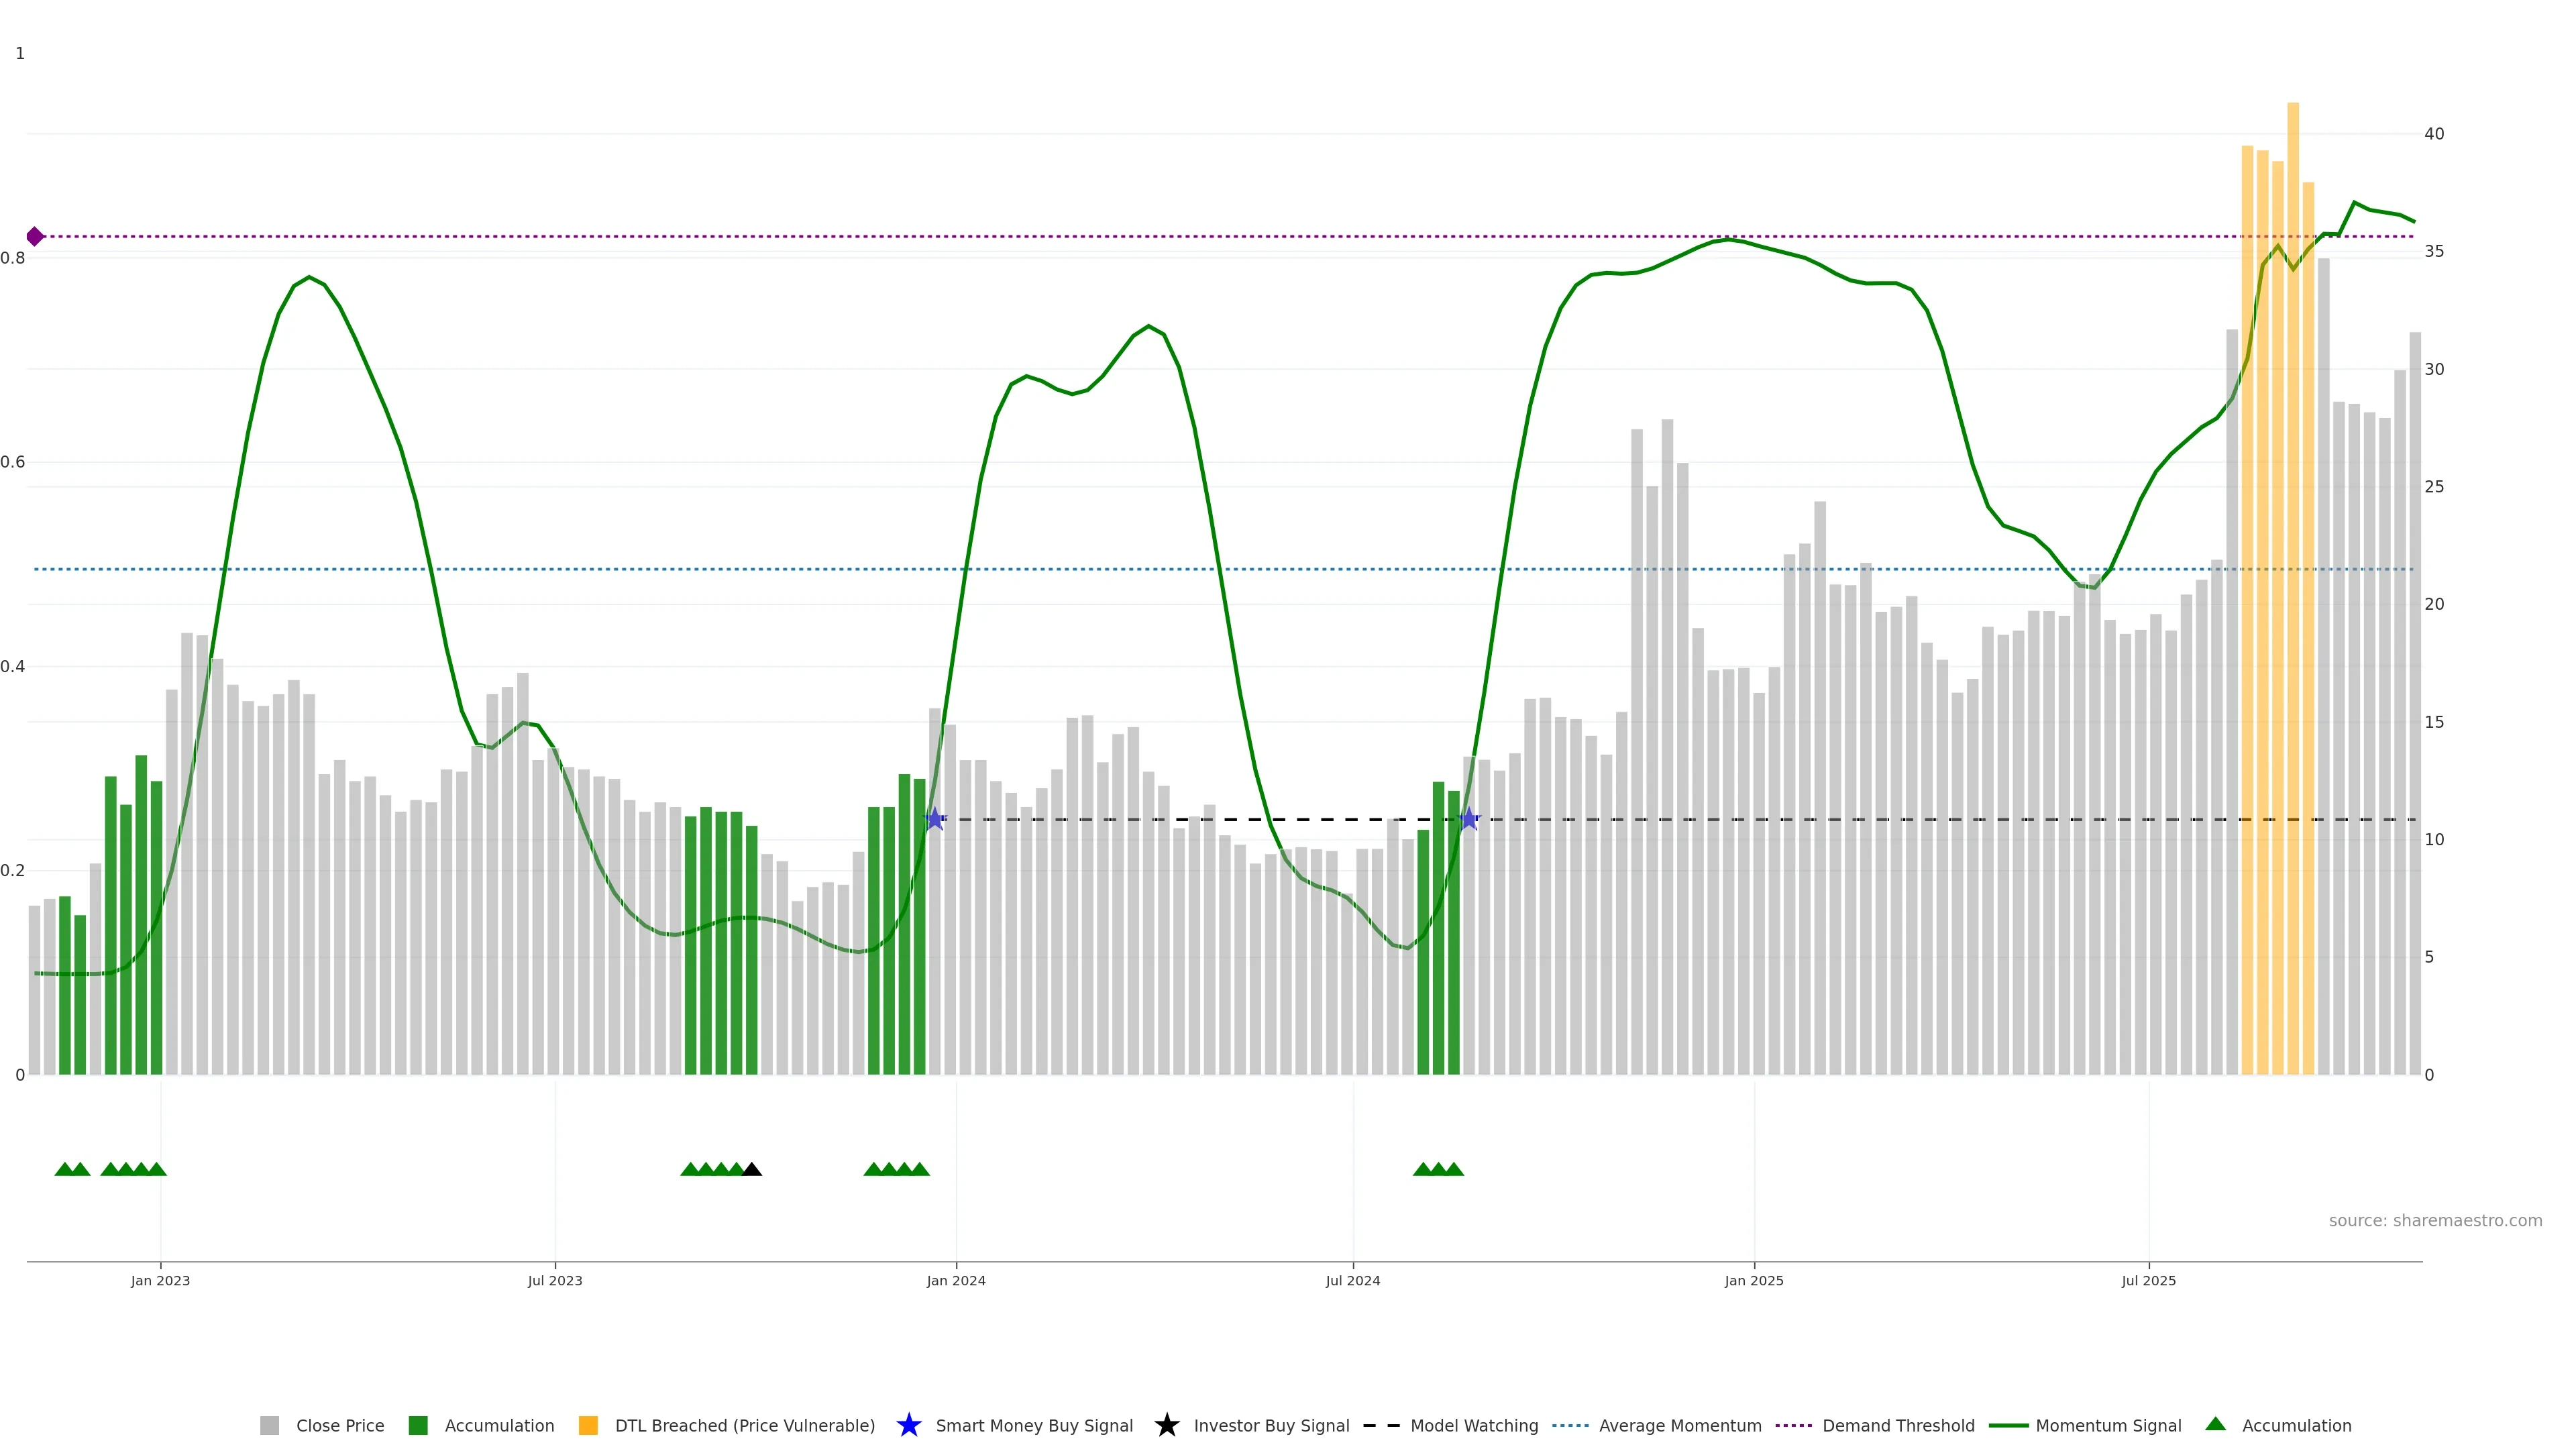The image size is (2576, 1449).
Task: Click Smart Money Buy Signal legend star
Action: pyautogui.click(x=908, y=1425)
